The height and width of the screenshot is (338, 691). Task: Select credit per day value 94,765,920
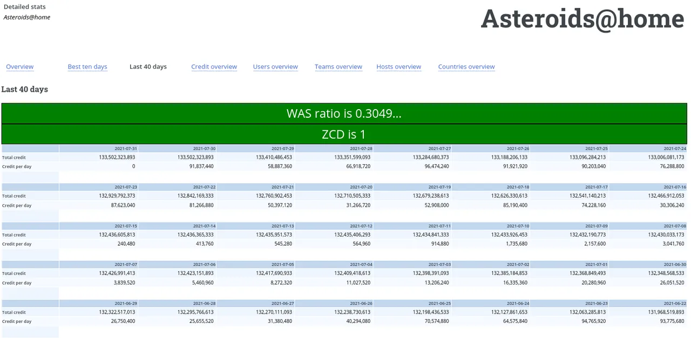[594, 321]
